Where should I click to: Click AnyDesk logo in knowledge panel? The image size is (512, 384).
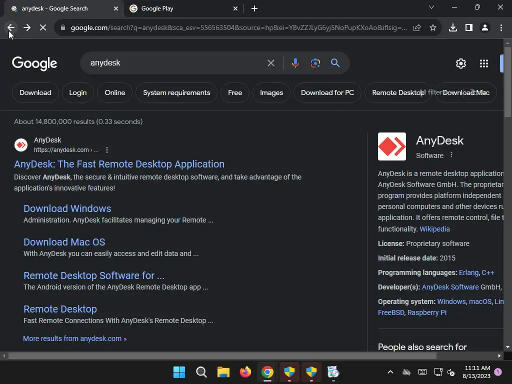[392, 146]
